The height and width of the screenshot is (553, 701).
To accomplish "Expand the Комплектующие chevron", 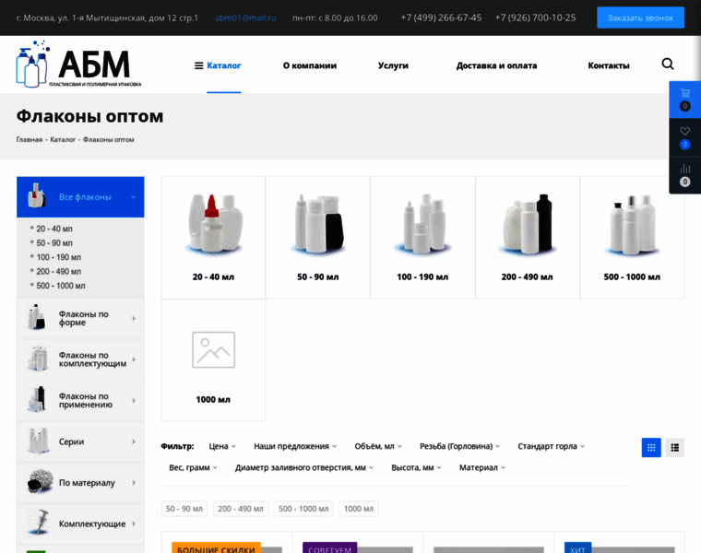I will pyautogui.click(x=134, y=524).
